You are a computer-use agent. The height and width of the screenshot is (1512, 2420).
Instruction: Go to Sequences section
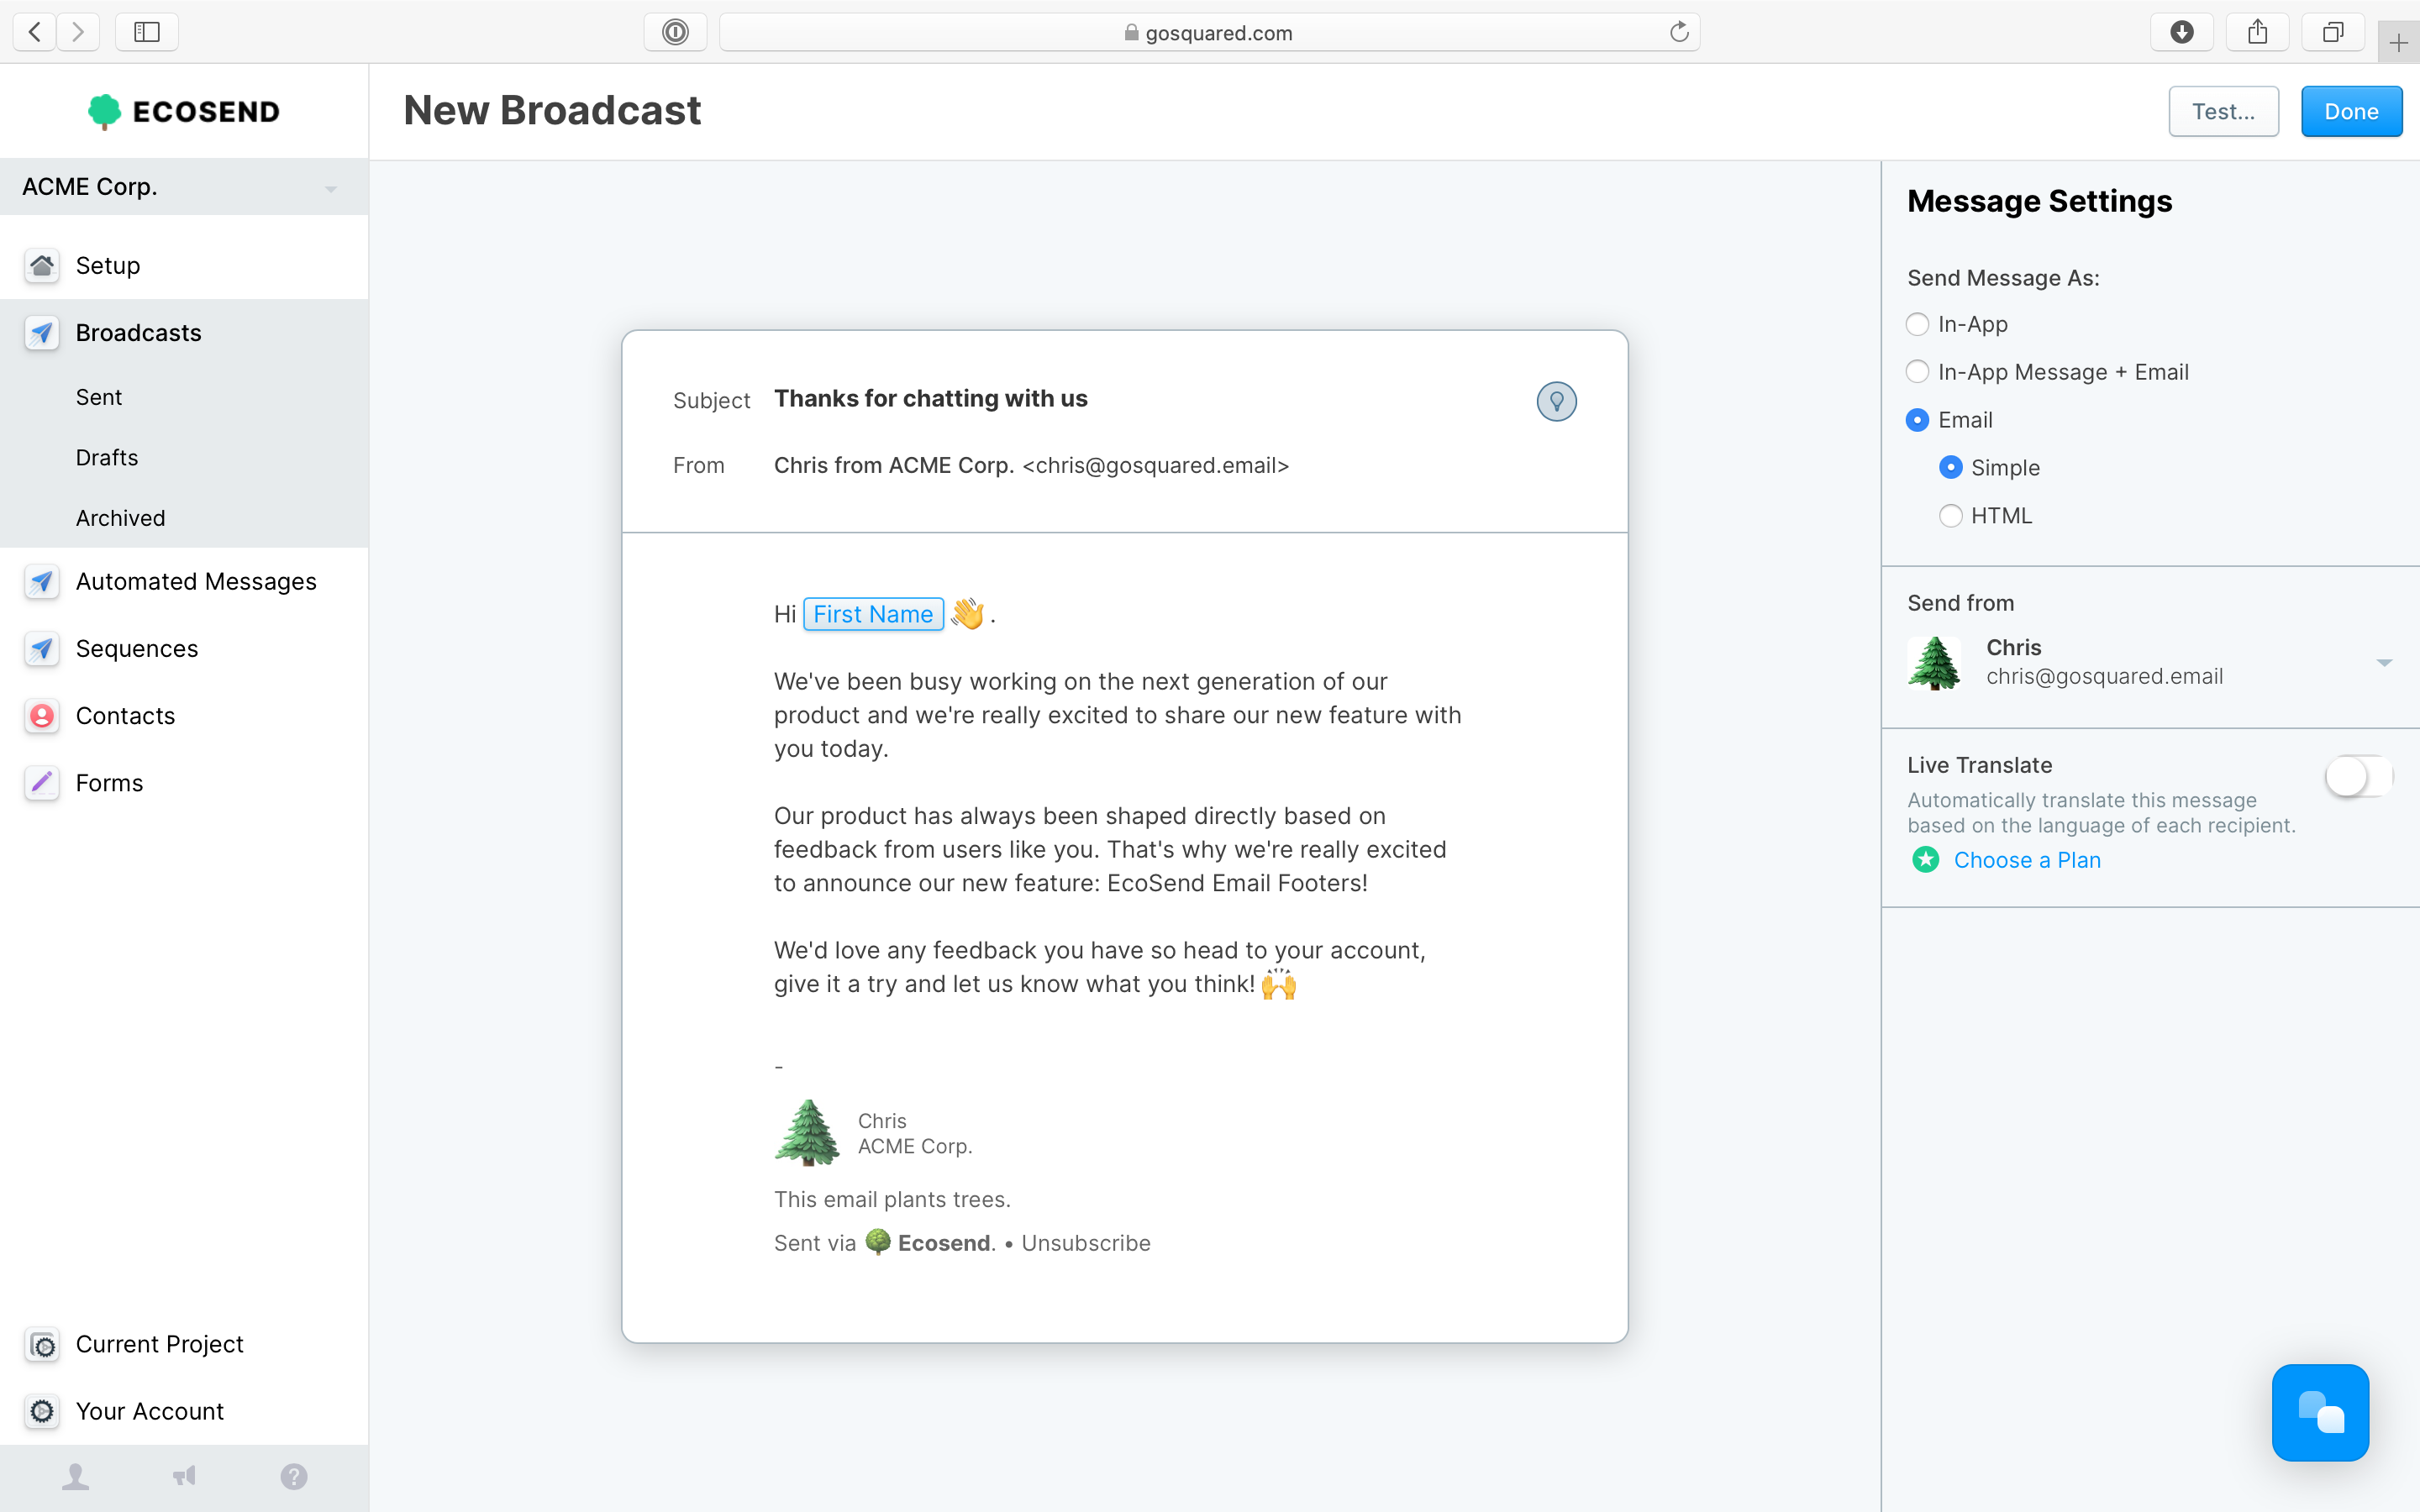pos(184,649)
